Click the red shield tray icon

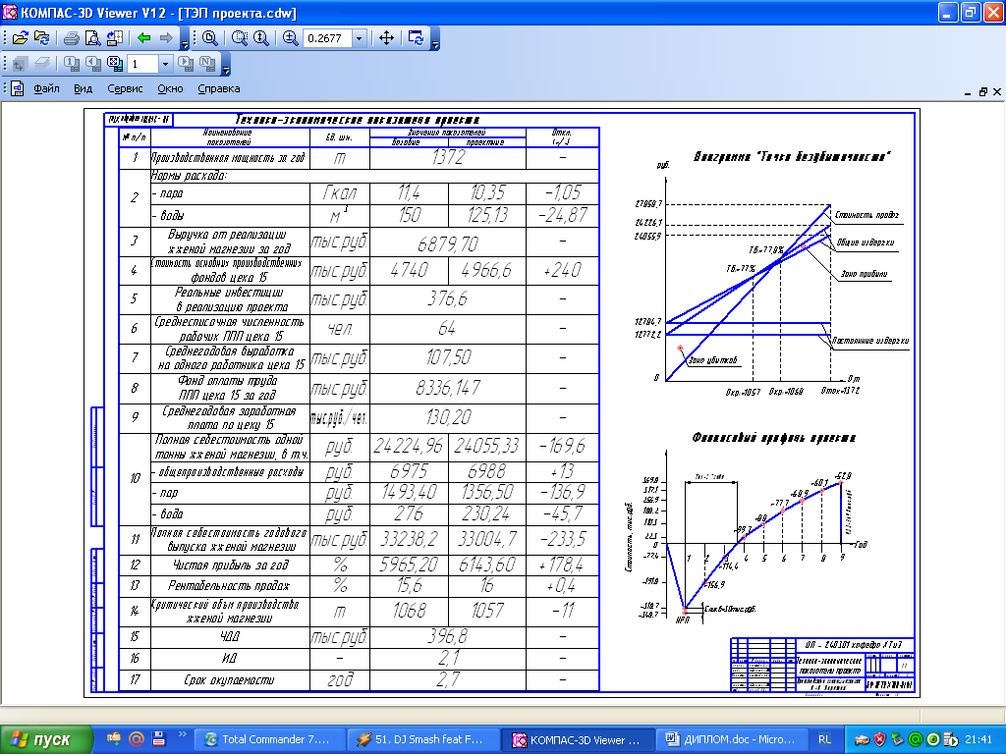(x=879, y=739)
